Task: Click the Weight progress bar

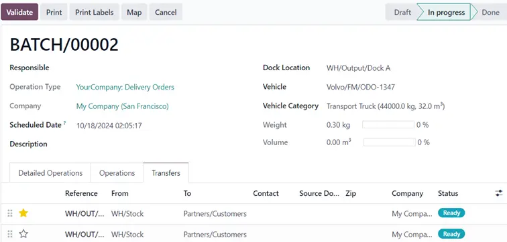Action: pyautogui.click(x=388, y=125)
